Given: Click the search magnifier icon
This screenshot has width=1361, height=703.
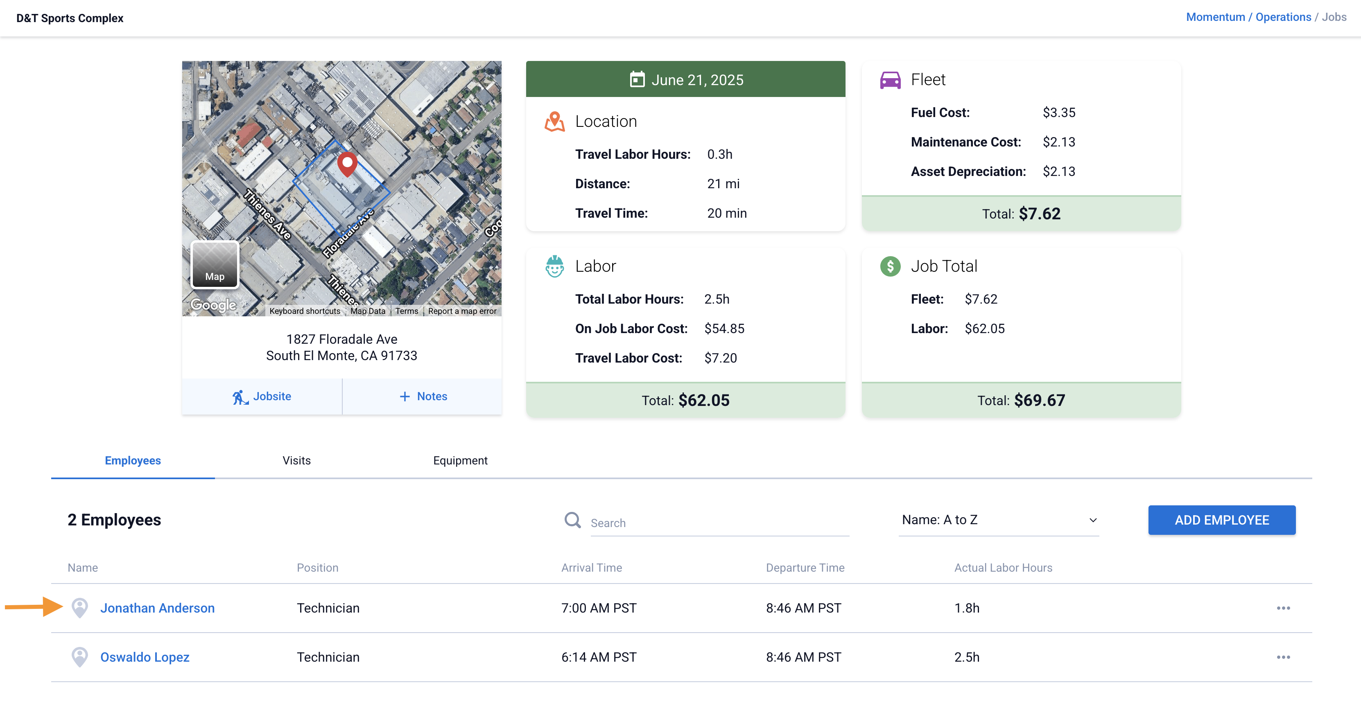Looking at the screenshot, I should [x=572, y=520].
